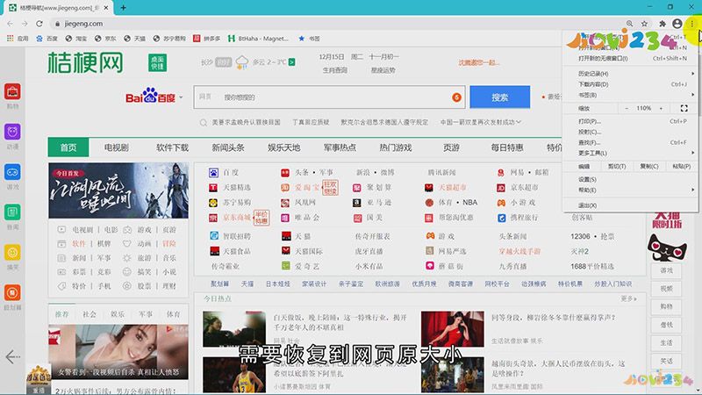Choose 退出(X) in Chrome menu
The height and width of the screenshot is (395, 702).
coord(630,205)
